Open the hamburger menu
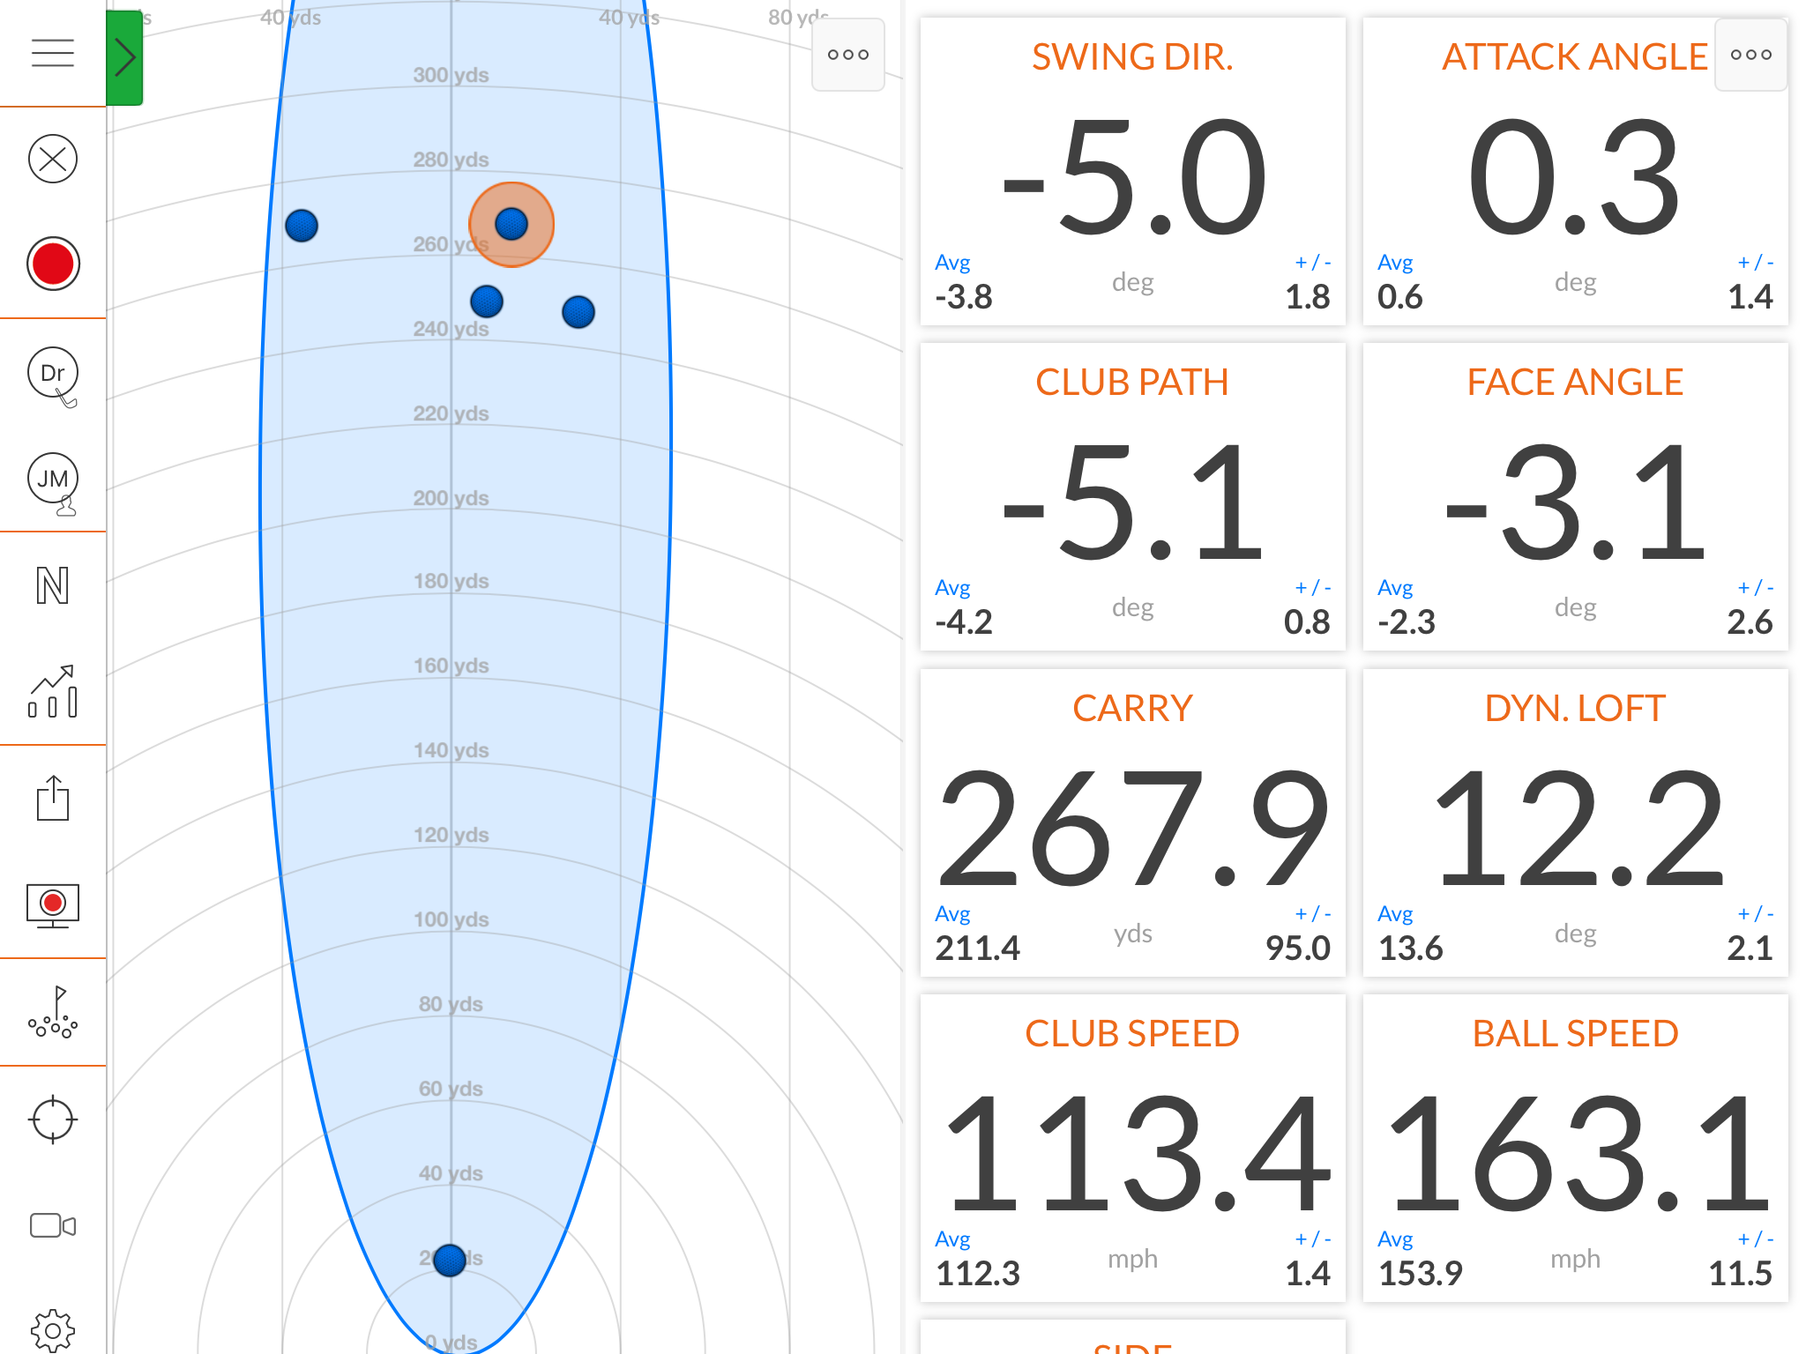This screenshot has width=1806, height=1354. pyautogui.click(x=53, y=54)
